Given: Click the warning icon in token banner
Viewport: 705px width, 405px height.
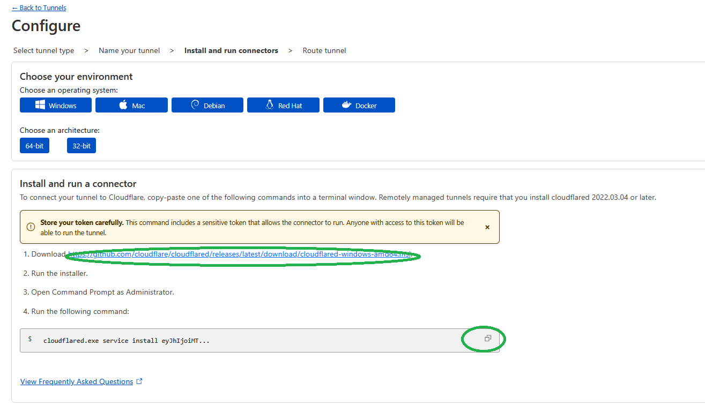Looking at the screenshot, I should pos(31,227).
